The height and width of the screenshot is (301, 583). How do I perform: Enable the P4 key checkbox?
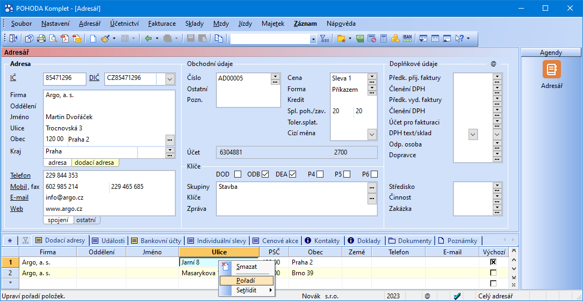point(320,174)
